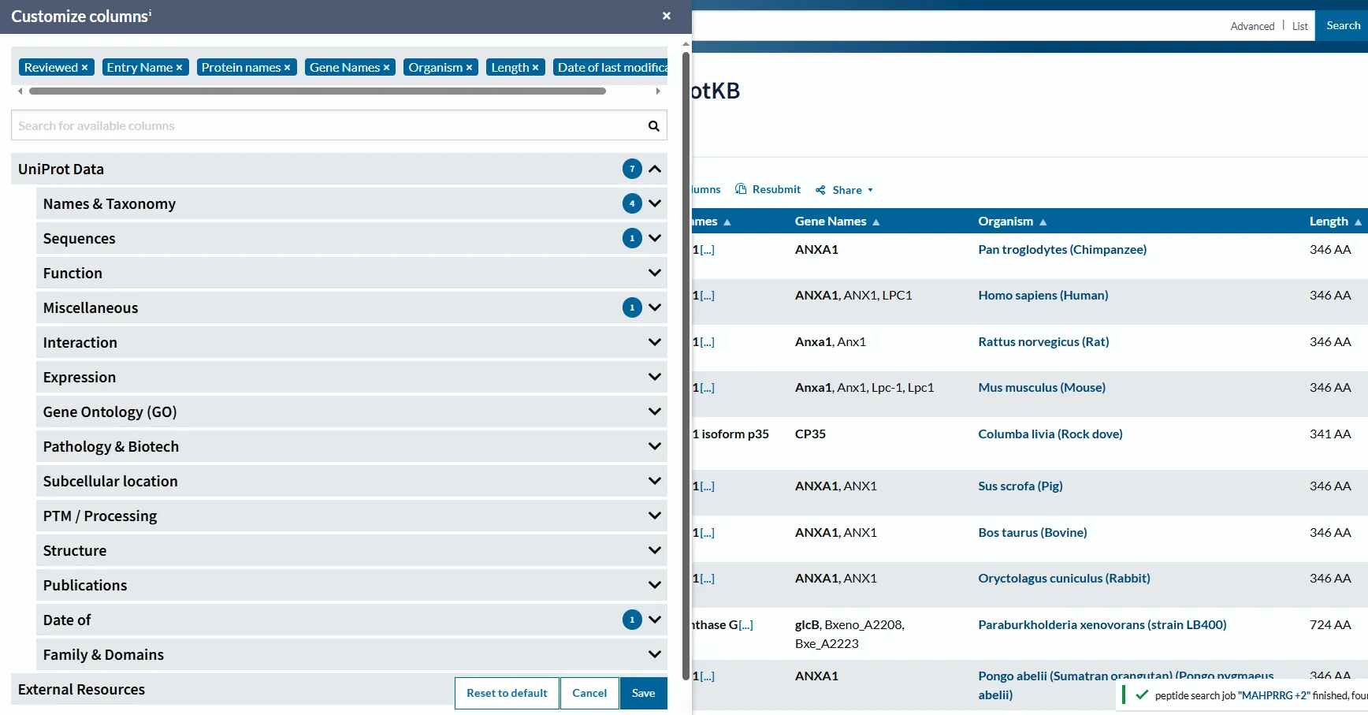Screen dimensions: 1368x715
Task: Save the column selection
Action: point(643,693)
